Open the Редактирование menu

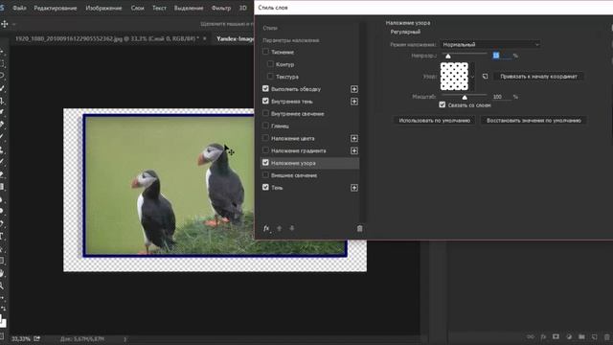[x=56, y=8]
